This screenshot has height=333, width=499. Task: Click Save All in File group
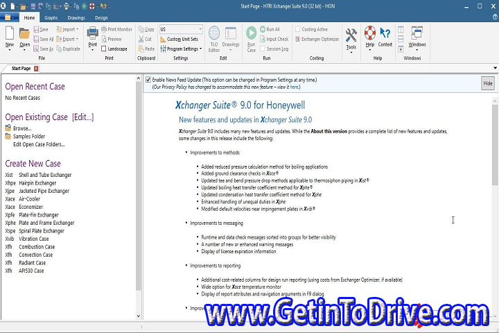coord(44,39)
